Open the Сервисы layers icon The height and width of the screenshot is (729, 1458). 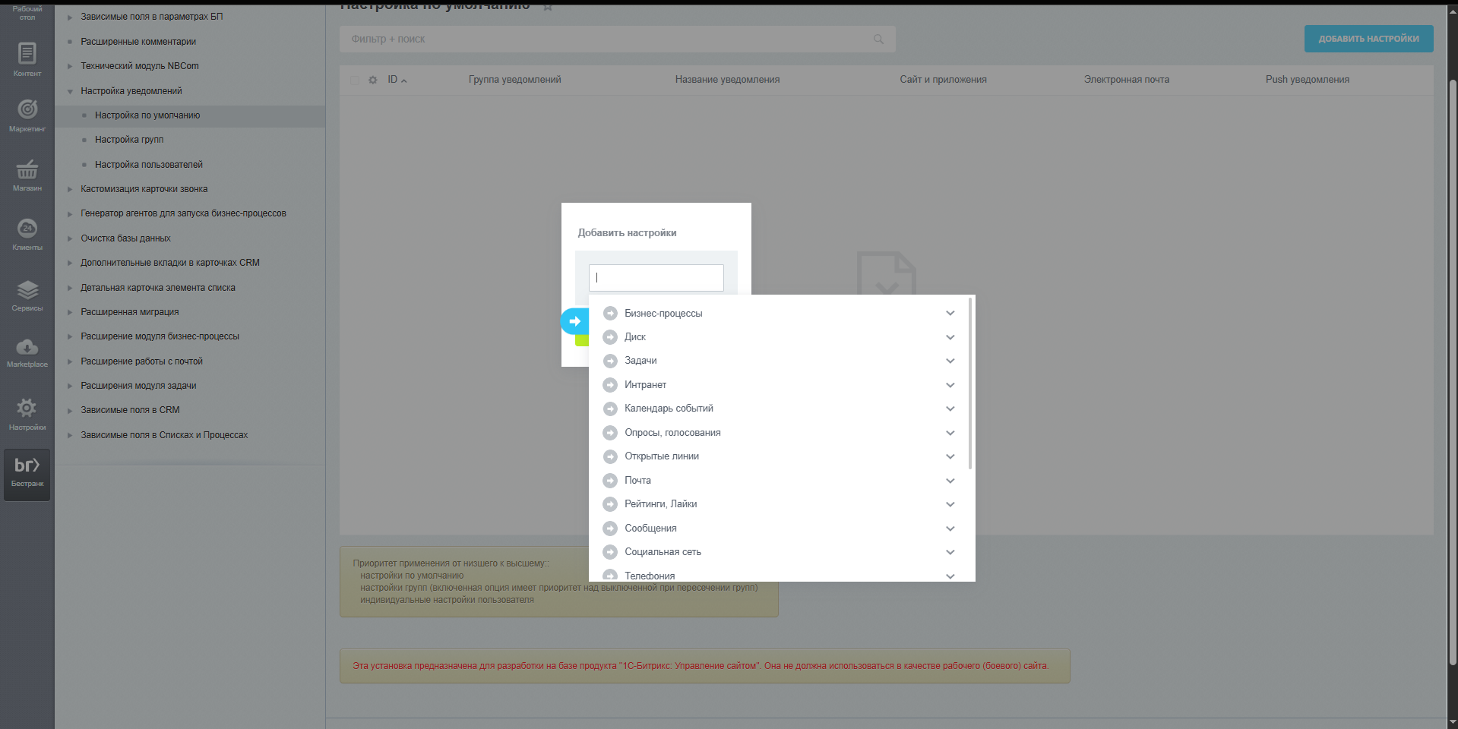(x=27, y=295)
